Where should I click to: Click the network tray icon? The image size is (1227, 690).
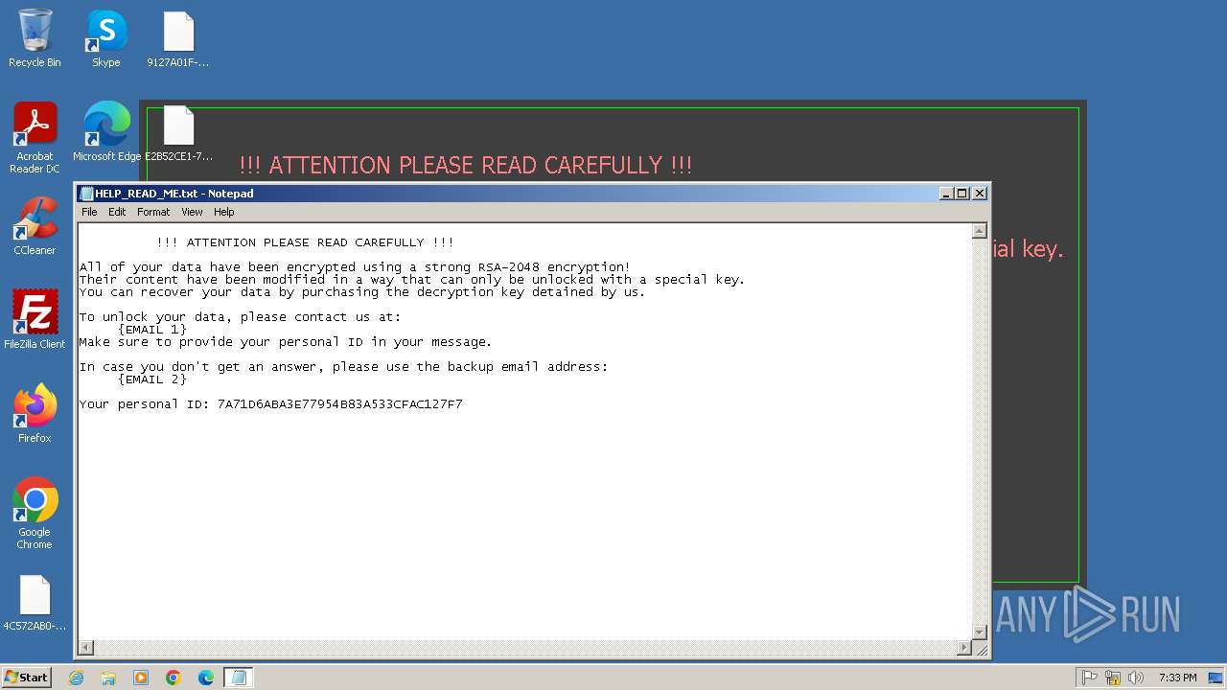[x=1113, y=678]
